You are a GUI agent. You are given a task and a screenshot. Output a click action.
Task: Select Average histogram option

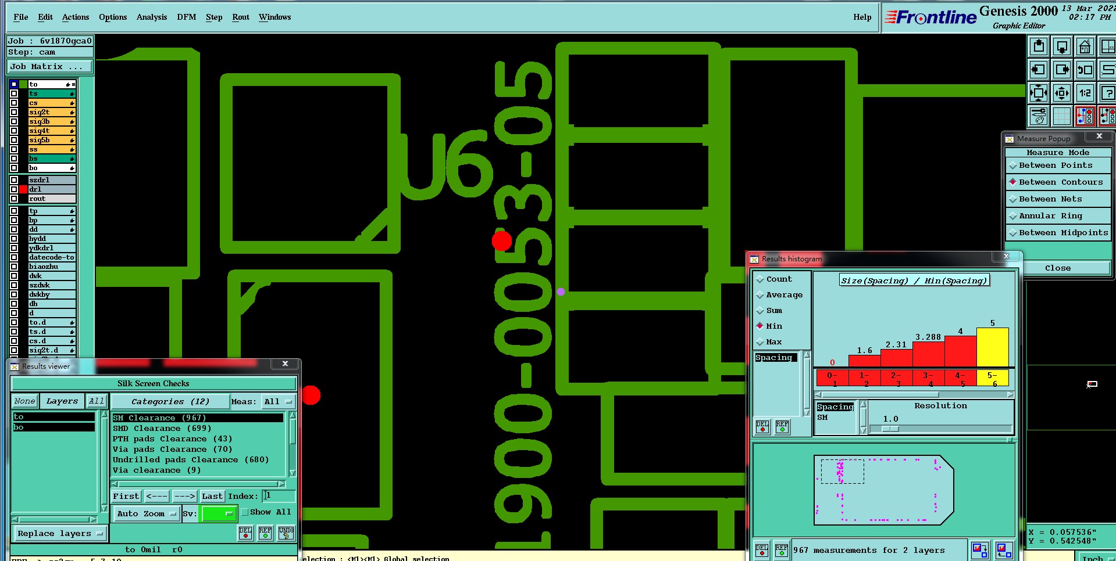pyautogui.click(x=780, y=295)
